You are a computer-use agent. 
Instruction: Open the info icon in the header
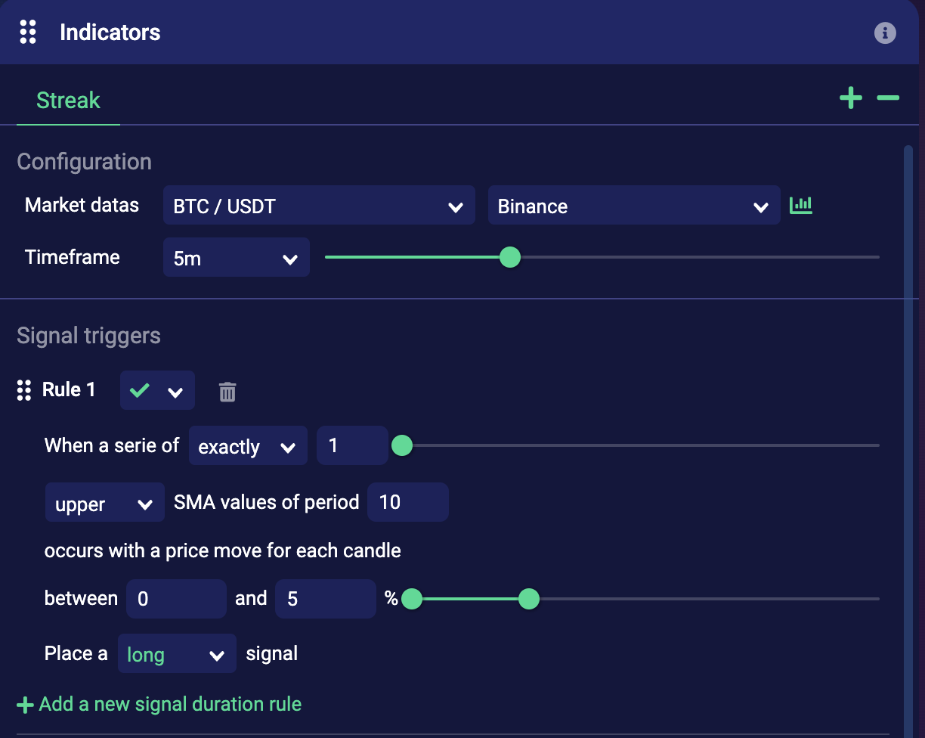pos(885,33)
